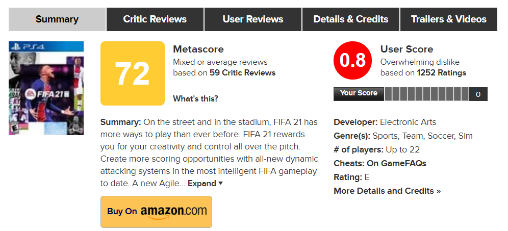
Task: Click the Electronic Arts developer link
Action: tap(408, 122)
